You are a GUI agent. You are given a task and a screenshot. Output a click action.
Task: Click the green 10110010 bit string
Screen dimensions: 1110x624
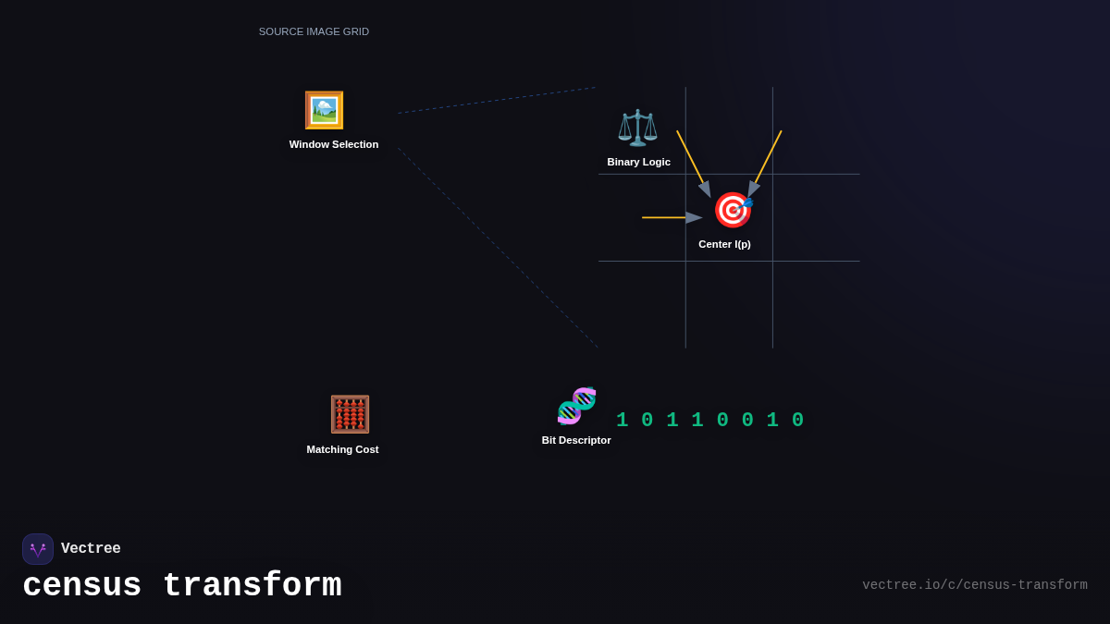709,421
